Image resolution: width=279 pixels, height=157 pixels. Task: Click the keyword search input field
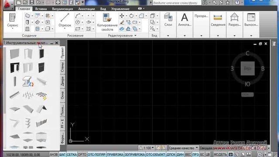point(177,3)
